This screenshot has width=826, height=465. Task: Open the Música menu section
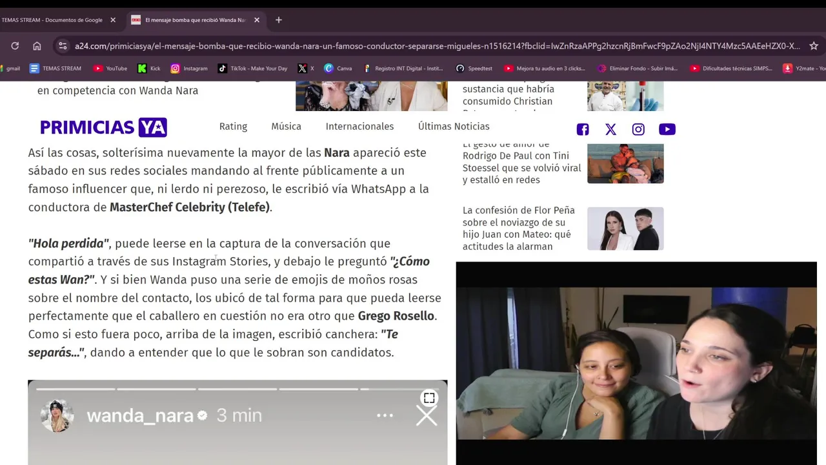click(286, 127)
